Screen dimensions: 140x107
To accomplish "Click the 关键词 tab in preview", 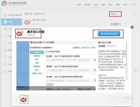I will 37,52.
